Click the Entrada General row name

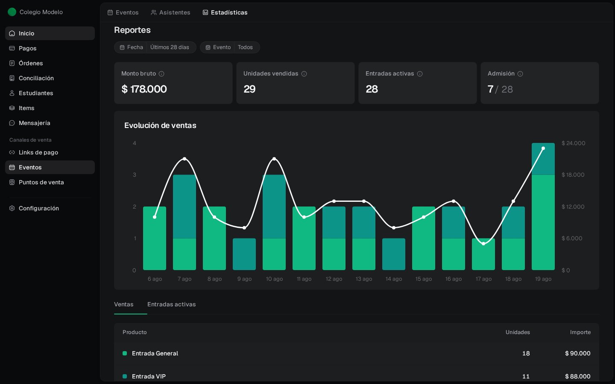click(x=155, y=353)
